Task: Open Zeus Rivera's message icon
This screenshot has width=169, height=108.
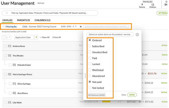Action: tap(14, 93)
